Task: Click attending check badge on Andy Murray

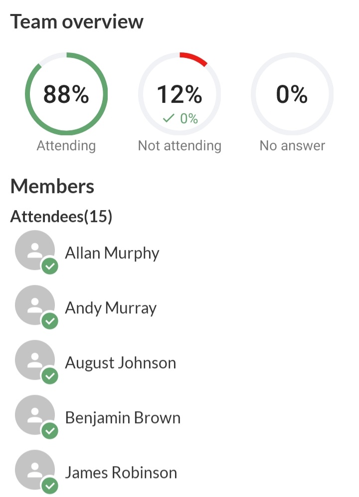Action: (x=49, y=321)
